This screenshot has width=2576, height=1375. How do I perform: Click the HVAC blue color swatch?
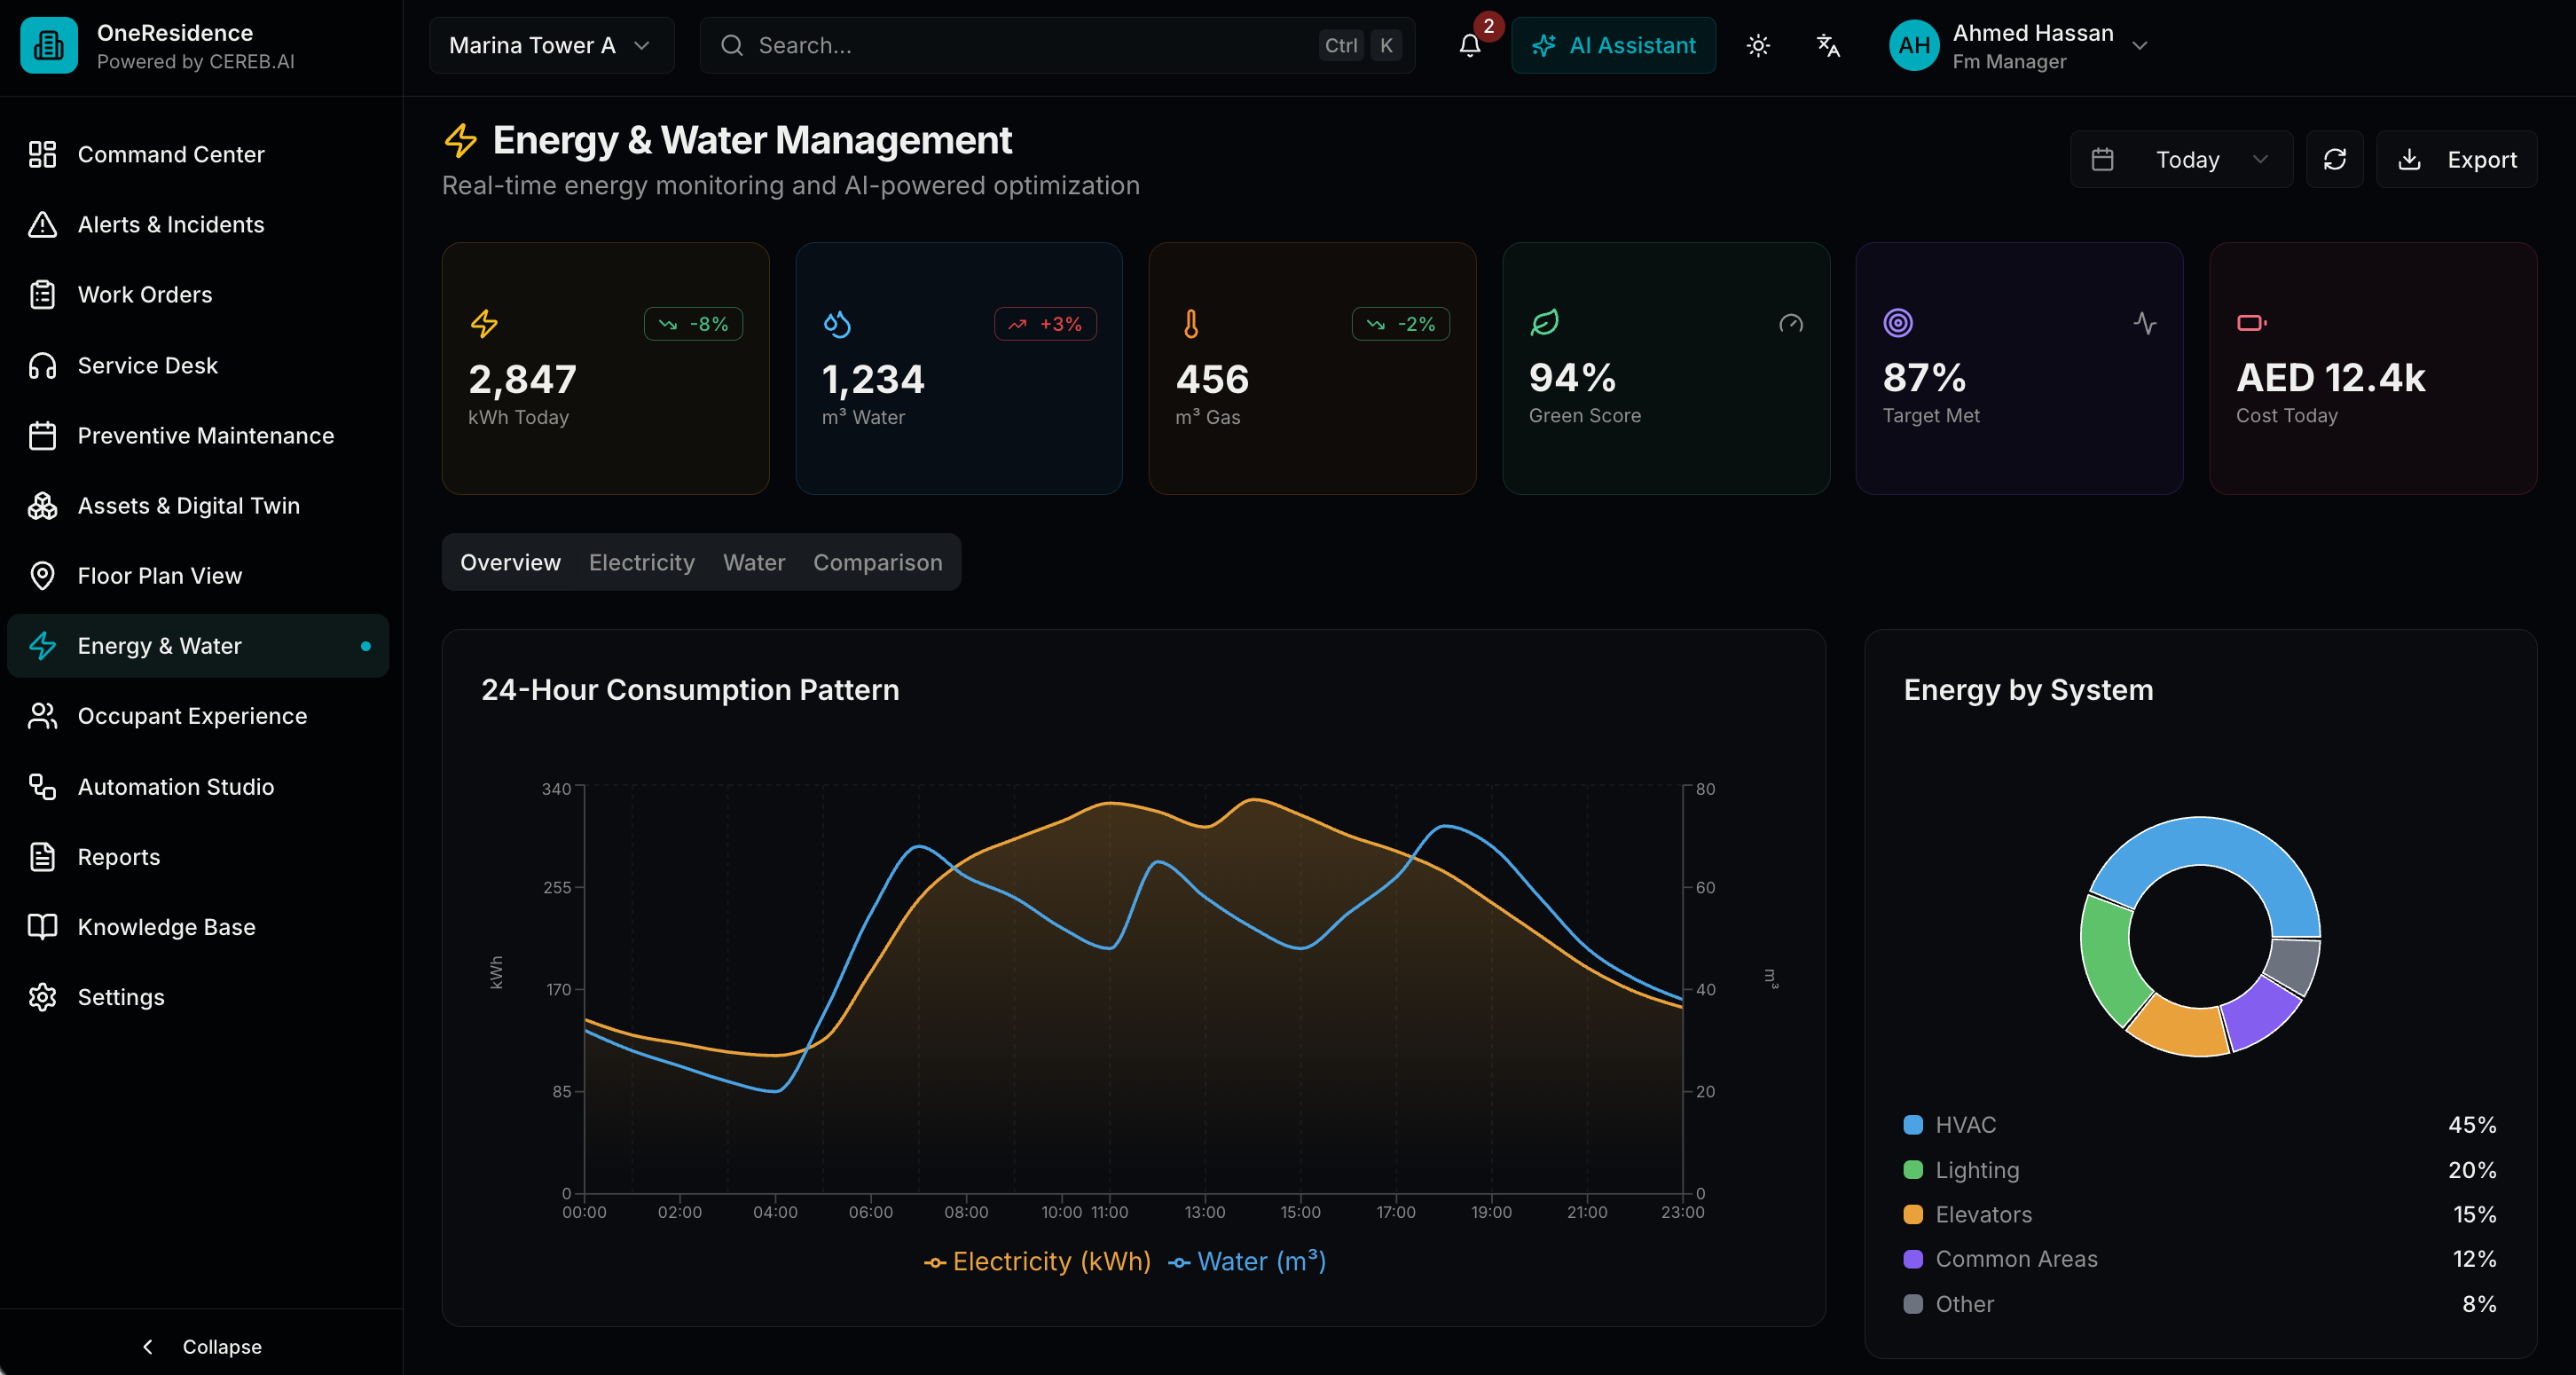(1913, 1125)
